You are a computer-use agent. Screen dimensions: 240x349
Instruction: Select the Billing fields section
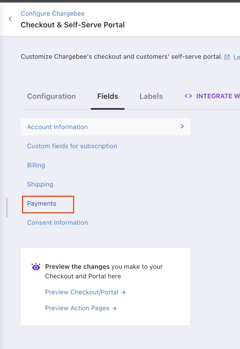(36, 165)
